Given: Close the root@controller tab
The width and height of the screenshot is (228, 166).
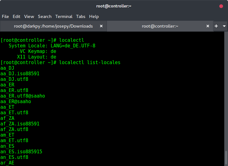Looking at the screenshot, I should tap(208, 26).
